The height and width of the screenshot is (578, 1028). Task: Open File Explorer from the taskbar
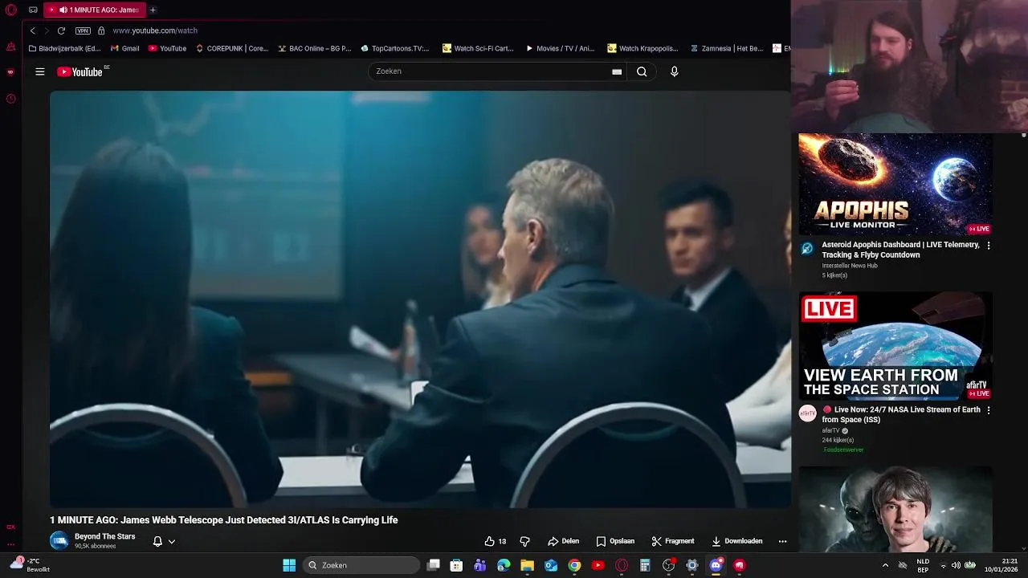[527, 565]
